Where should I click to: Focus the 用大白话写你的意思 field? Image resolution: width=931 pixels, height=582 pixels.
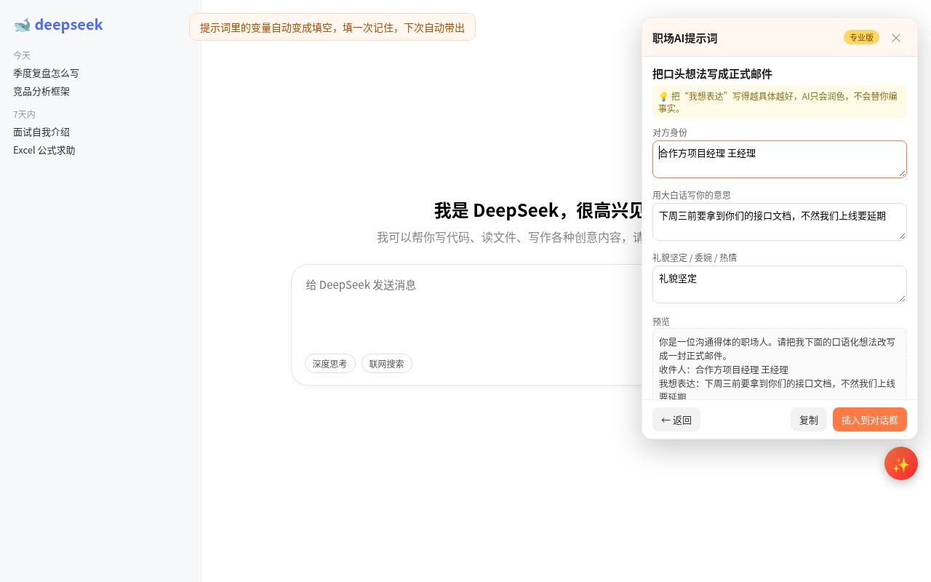pyautogui.click(x=780, y=222)
